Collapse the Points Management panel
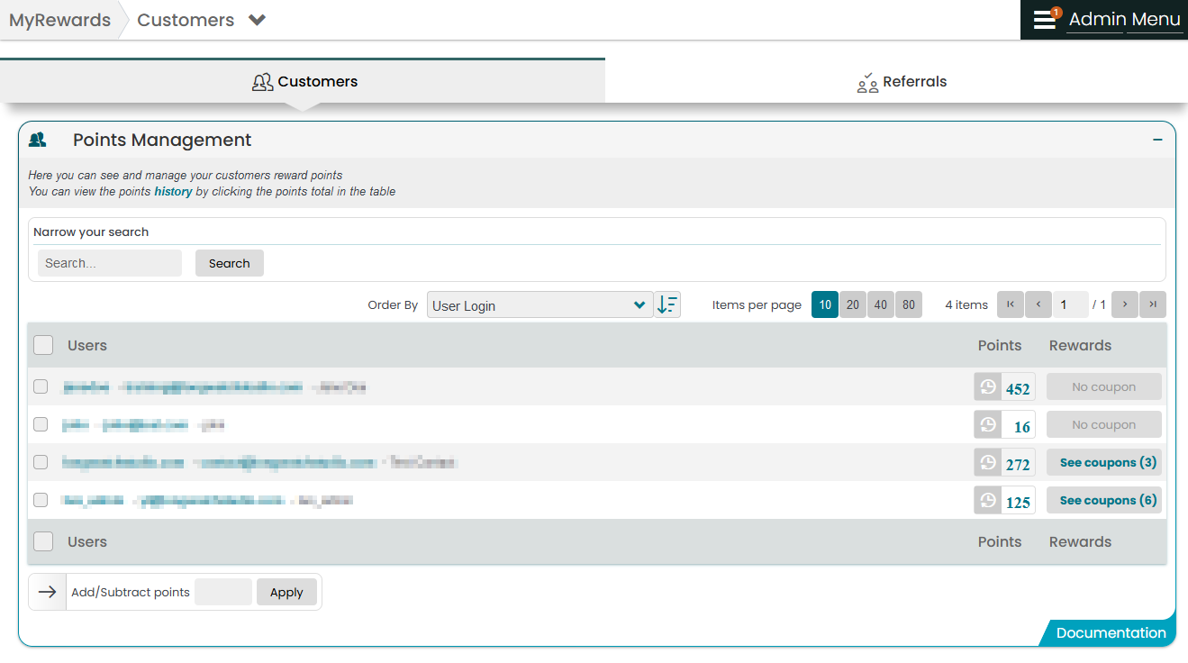The image size is (1188, 663). pos(1158,140)
